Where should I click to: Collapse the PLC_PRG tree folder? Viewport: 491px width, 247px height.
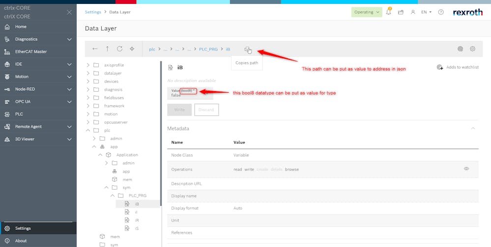[x=113, y=196]
